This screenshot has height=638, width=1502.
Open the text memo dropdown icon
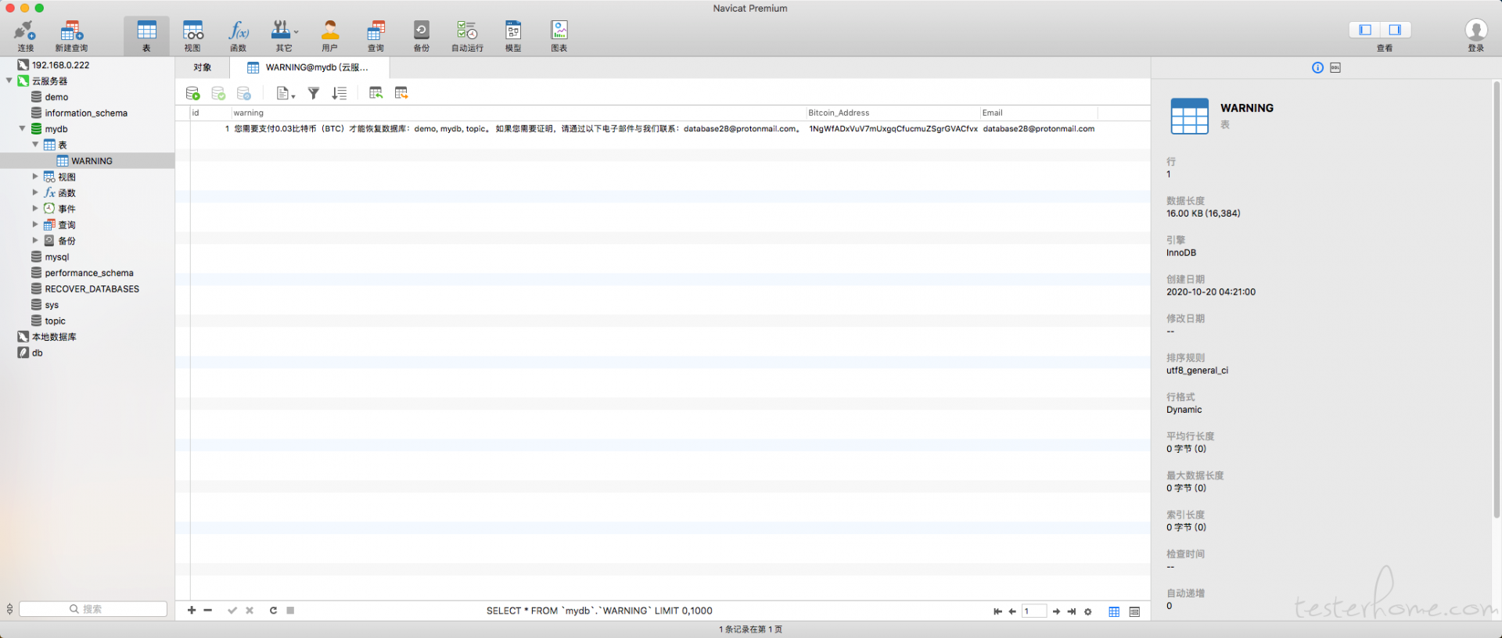pos(286,93)
